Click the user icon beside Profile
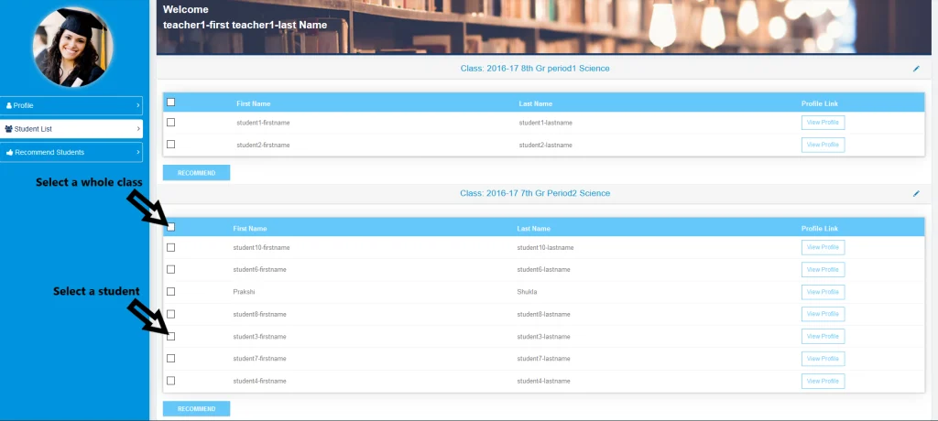 pos(9,106)
